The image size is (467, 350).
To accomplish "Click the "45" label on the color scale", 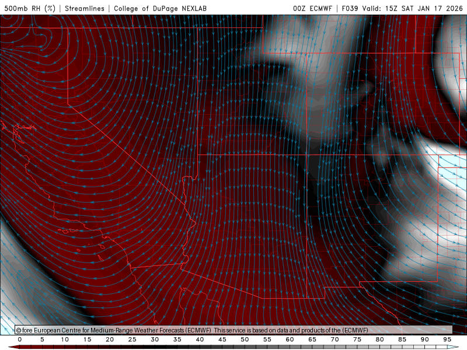I will 222,339.
